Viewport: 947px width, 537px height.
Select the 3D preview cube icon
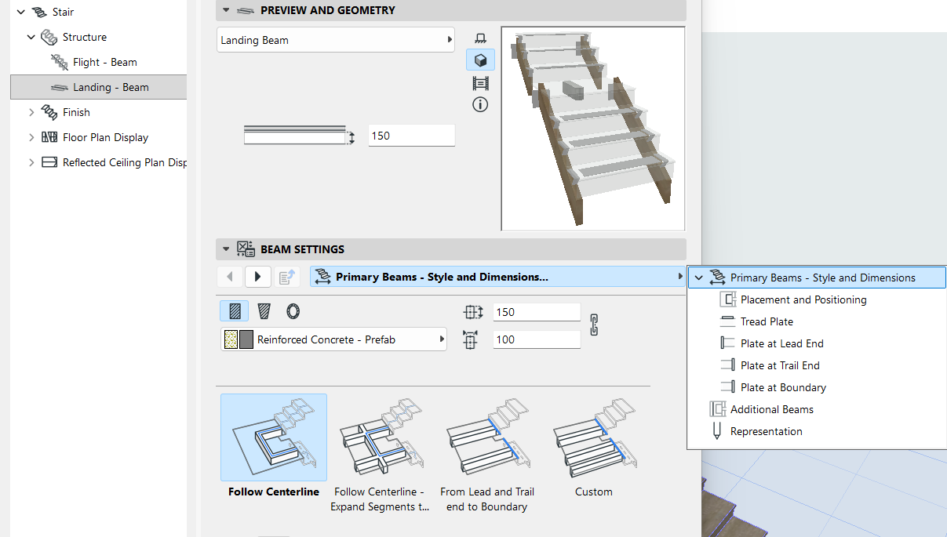(x=480, y=60)
